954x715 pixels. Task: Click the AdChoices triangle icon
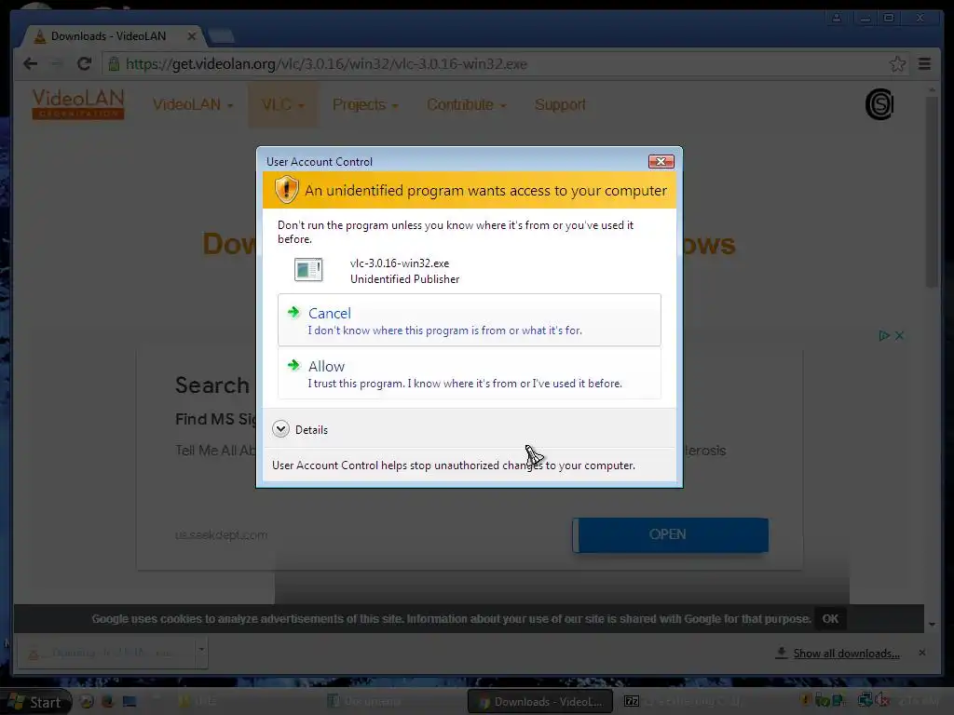coord(884,335)
